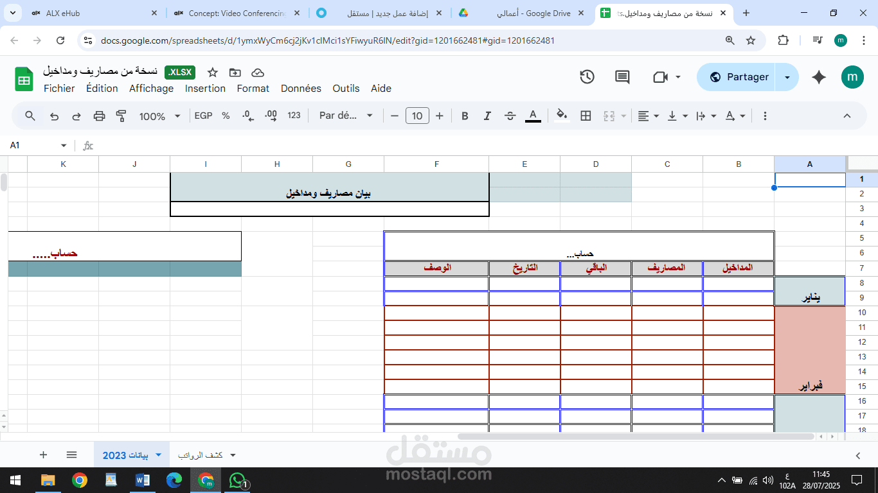This screenshot has height=493, width=878.
Task: Open the Google account avatar
Action: pos(852,77)
